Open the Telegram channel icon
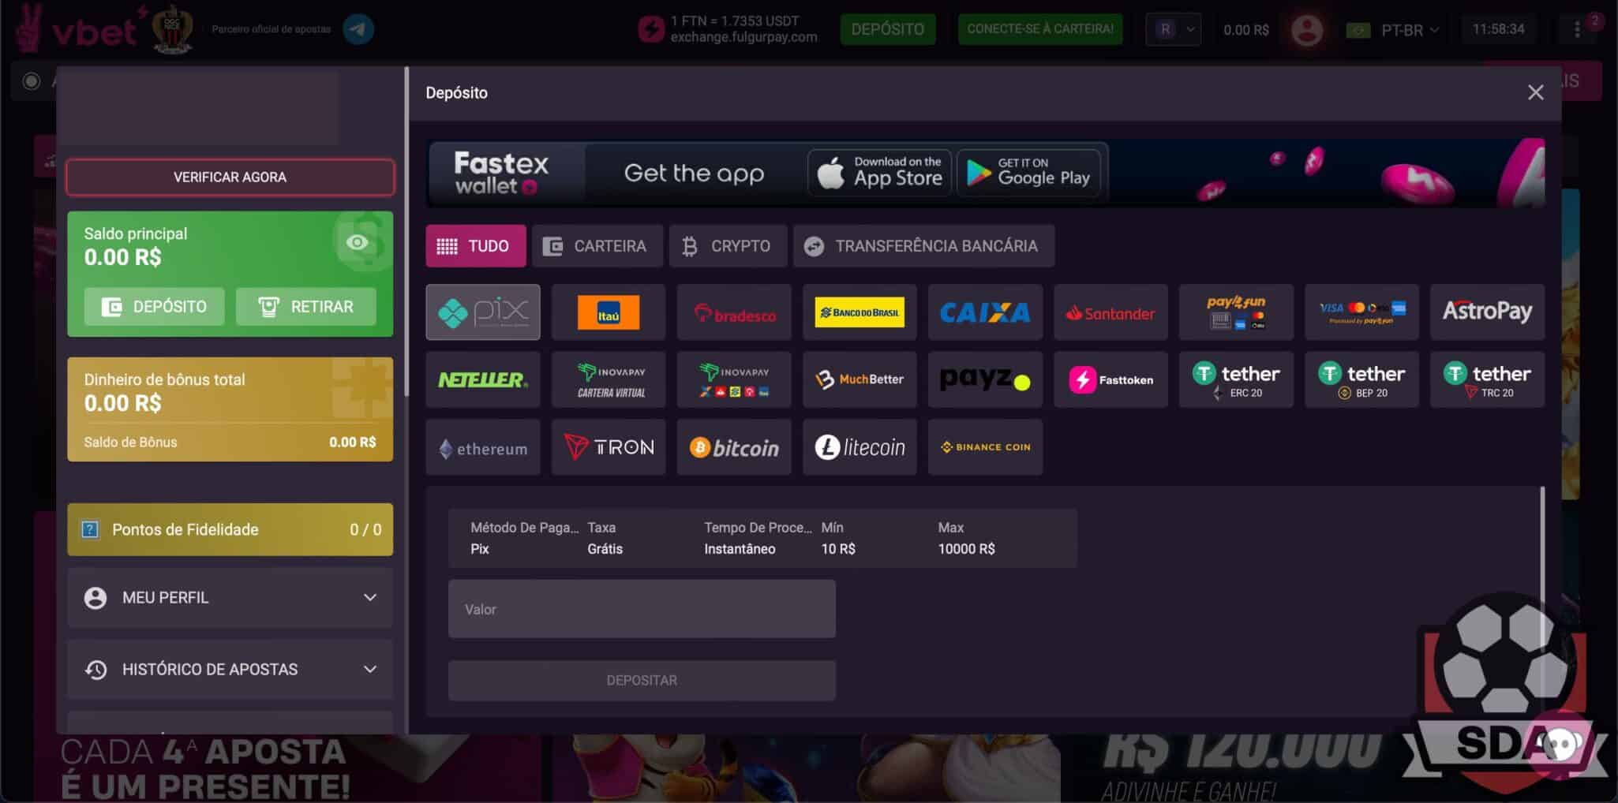Screen dimensions: 1618x803 pyautogui.click(x=358, y=29)
